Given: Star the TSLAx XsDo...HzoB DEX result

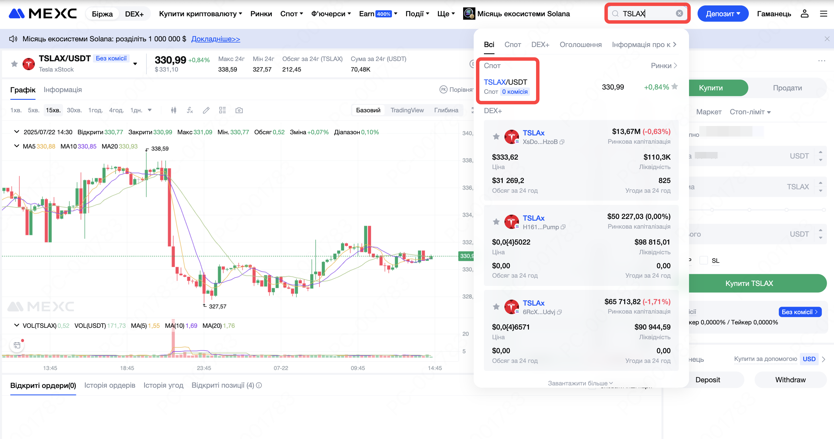Looking at the screenshot, I should (x=496, y=136).
